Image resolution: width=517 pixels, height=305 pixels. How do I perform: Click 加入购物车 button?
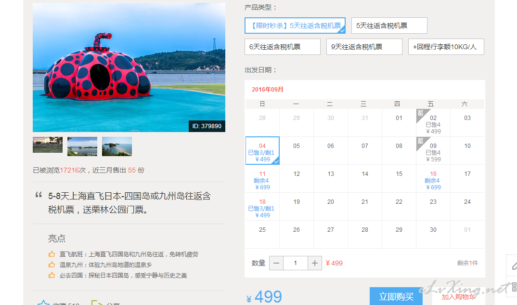[x=458, y=297]
